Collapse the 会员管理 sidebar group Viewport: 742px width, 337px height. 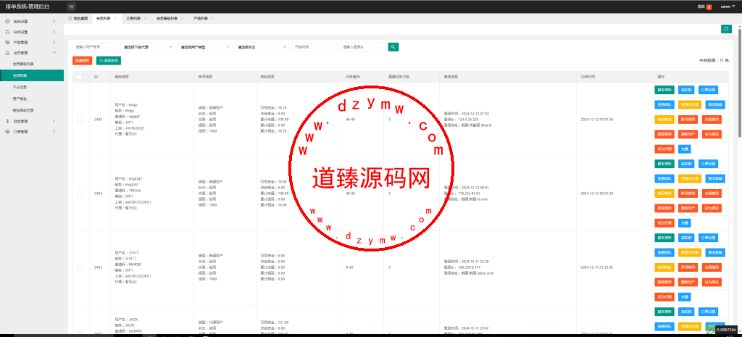(32, 52)
